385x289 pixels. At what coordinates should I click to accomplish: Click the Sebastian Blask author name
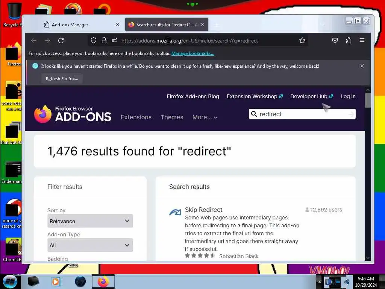point(239,256)
